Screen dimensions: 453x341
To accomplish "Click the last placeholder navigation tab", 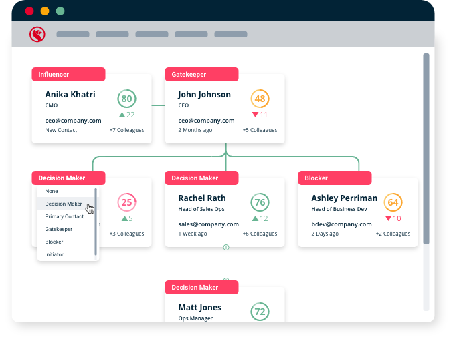I will tap(231, 34).
